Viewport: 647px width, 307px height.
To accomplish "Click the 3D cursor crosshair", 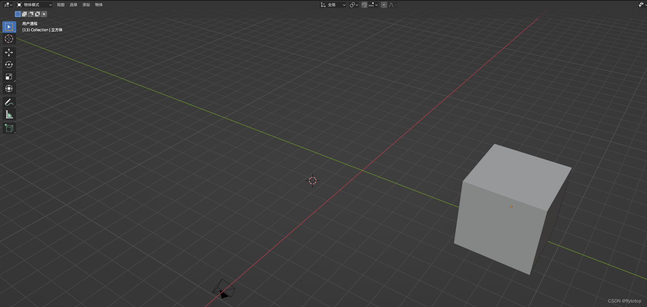I will 313,180.
